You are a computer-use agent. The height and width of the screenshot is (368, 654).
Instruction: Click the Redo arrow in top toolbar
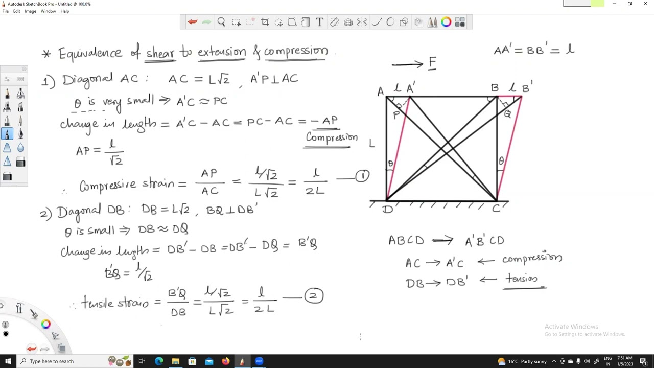(x=206, y=22)
